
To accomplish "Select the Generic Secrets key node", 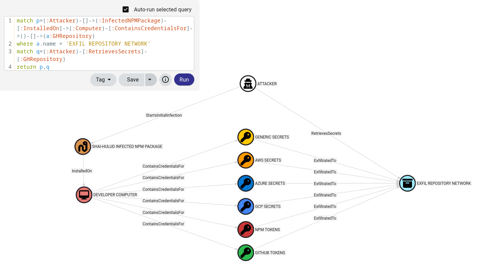I will (x=246, y=137).
